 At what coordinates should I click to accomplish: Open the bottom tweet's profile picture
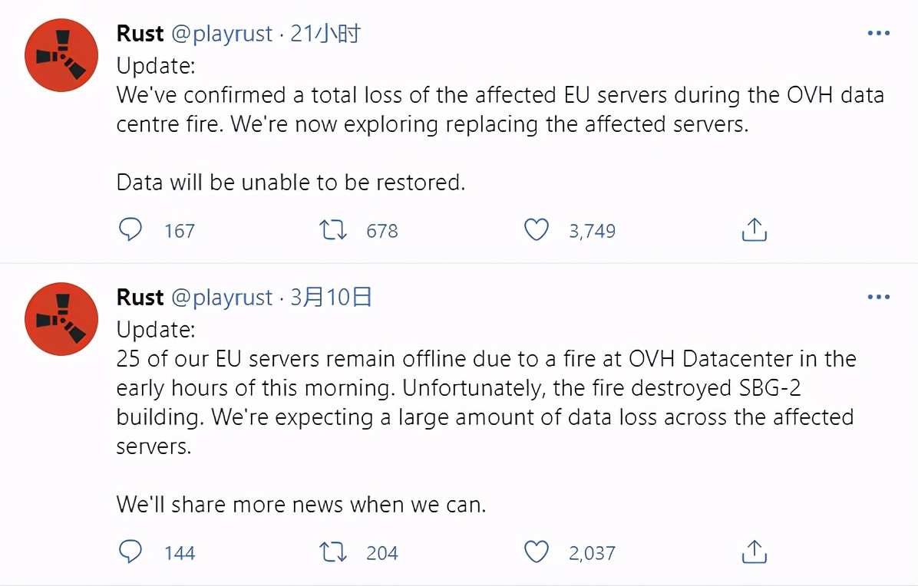pos(61,318)
